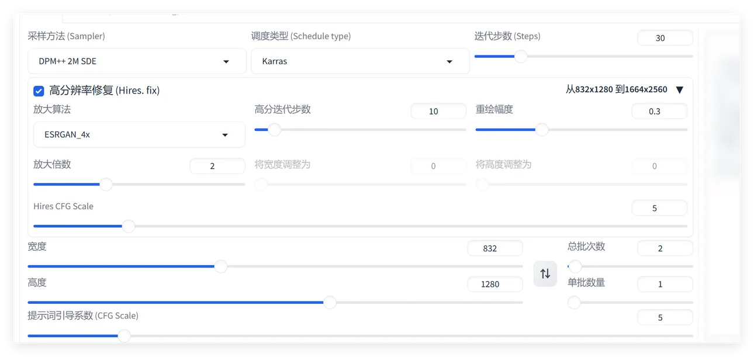Click the Steps value field showing 30

pos(665,38)
